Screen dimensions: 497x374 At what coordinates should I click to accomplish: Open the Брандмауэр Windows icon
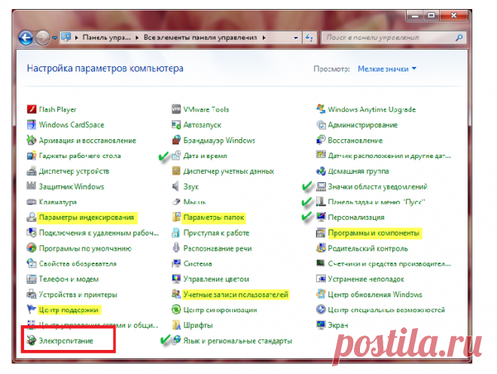click(176, 140)
